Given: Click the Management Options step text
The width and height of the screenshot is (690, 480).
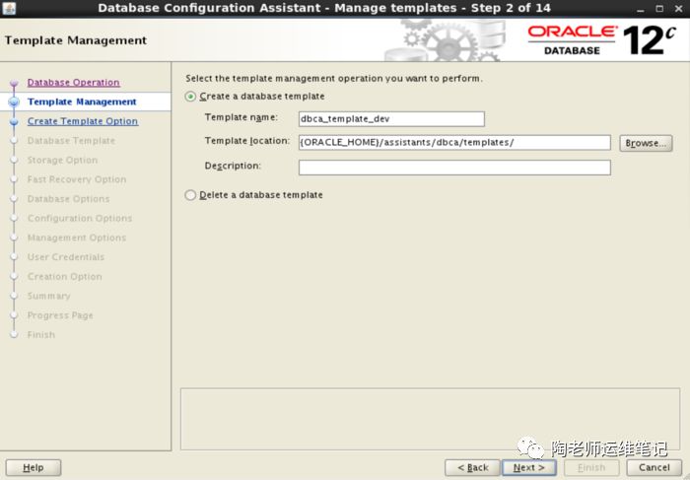Looking at the screenshot, I should click(x=77, y=238).
